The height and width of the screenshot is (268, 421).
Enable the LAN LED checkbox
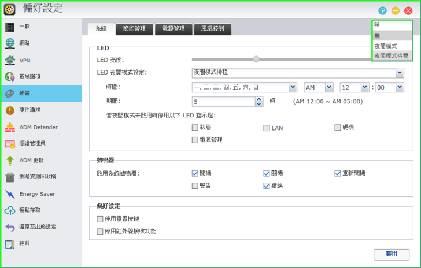pyautogui.click(x=267, y=128)
